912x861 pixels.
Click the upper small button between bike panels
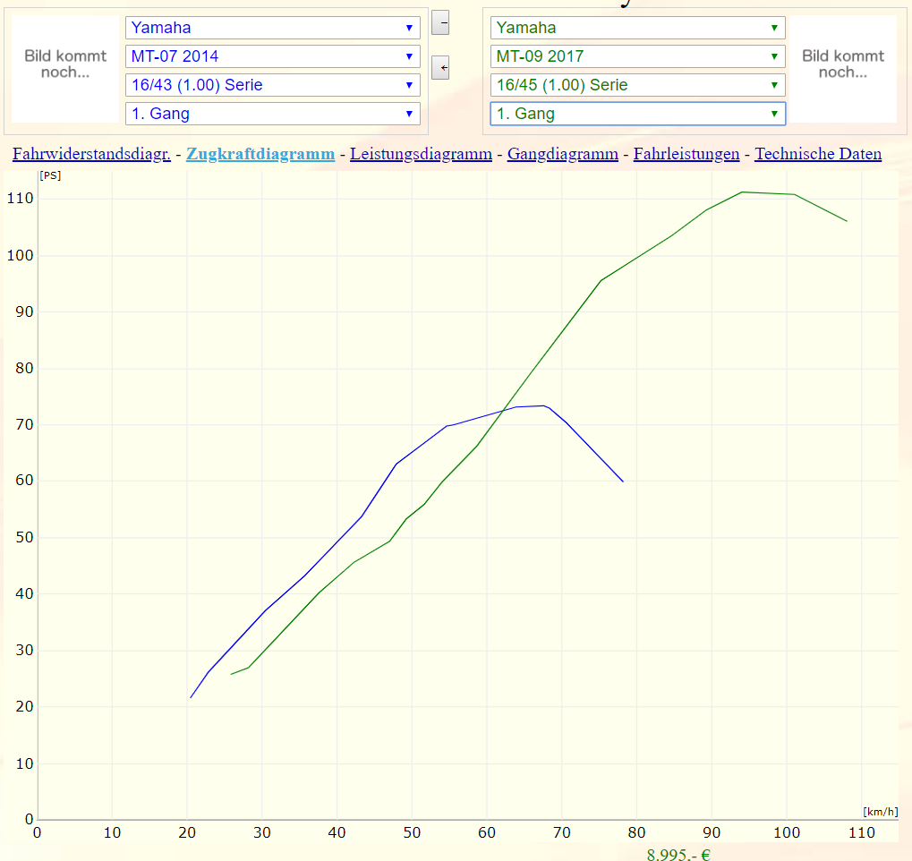click(x=440, y=22)
